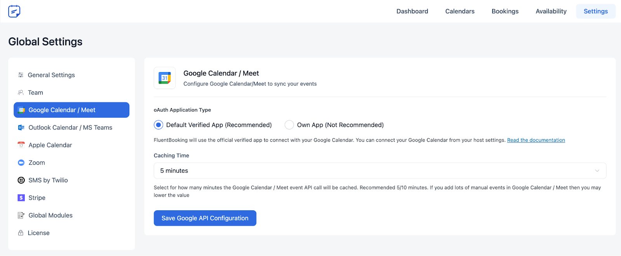Open the Dashboard tab

click(x=412, y=11)
